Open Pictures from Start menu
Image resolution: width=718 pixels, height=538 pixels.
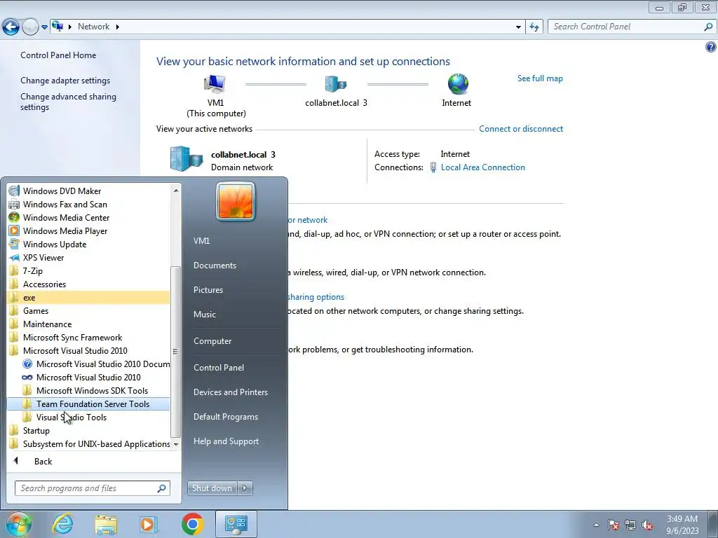pyautogui.click(x=208, y=289)
